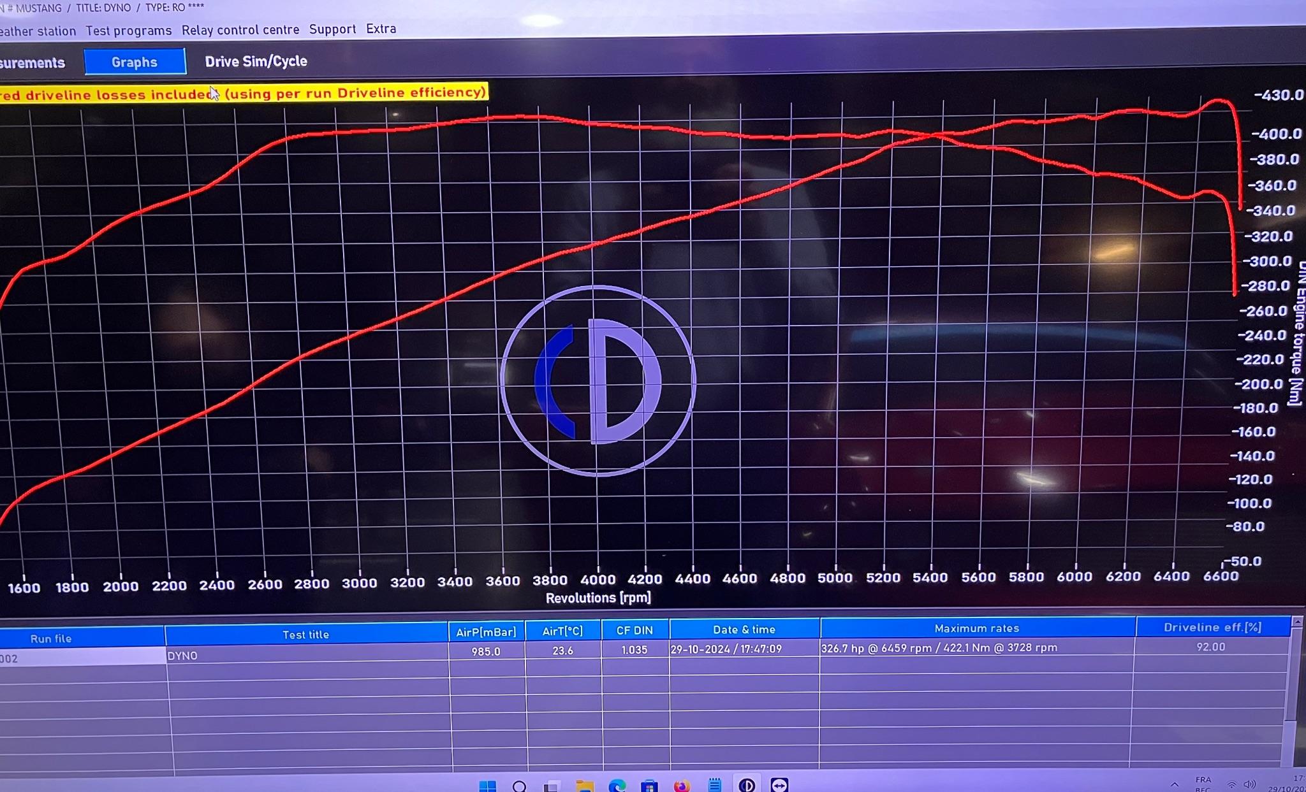Switch to the Graphs tab

coord(135,62)
